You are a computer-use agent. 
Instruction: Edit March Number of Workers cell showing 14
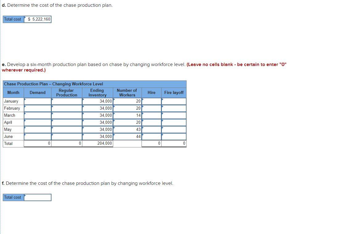(127, 115)
